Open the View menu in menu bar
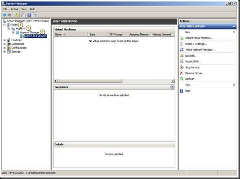Screen dimensions: 240x179 pos(24,9)
